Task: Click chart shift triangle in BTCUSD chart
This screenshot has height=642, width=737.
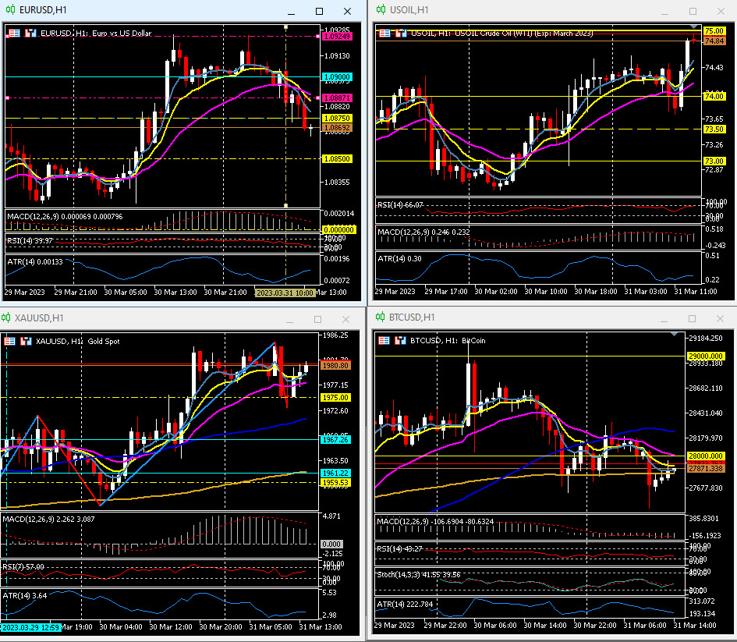Action: tap(674, 334)
